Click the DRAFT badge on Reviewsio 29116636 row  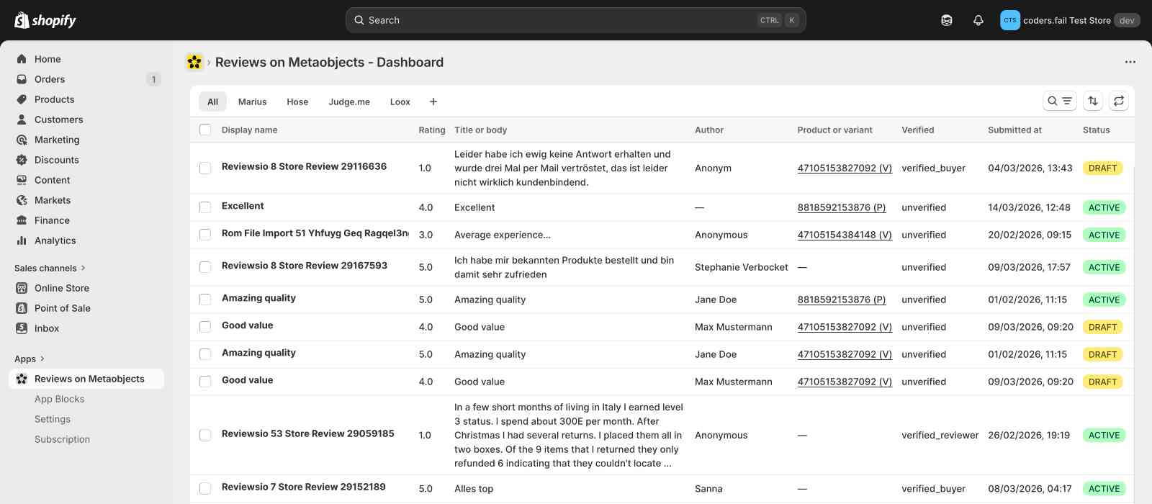1102,168
